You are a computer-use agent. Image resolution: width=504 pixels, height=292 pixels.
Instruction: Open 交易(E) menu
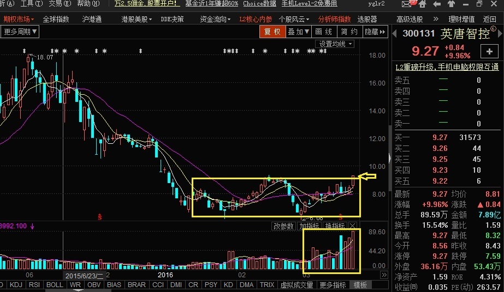60,3
